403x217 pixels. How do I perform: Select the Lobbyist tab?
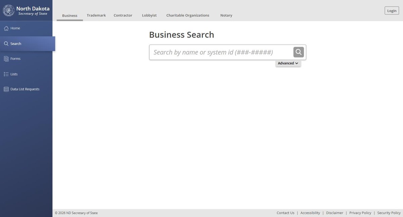(149, 15)
